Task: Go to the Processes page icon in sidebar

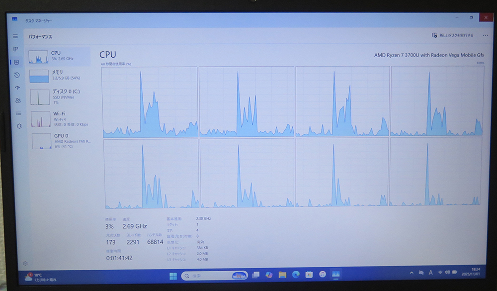Action: [15, 49]
